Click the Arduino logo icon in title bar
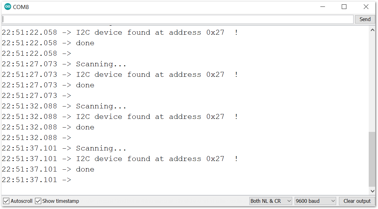The image size is (378, 209). point(7,7)
